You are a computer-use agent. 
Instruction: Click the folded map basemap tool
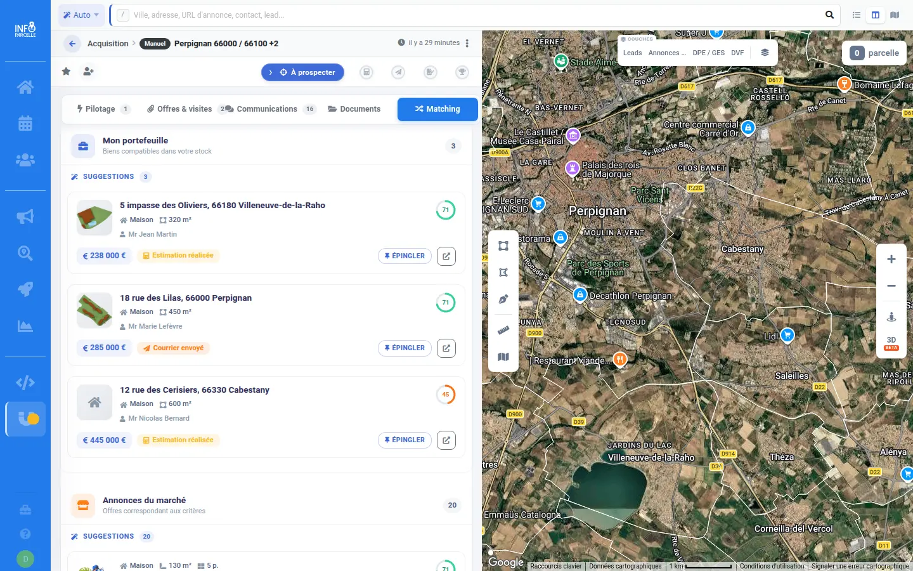[503, 357]
